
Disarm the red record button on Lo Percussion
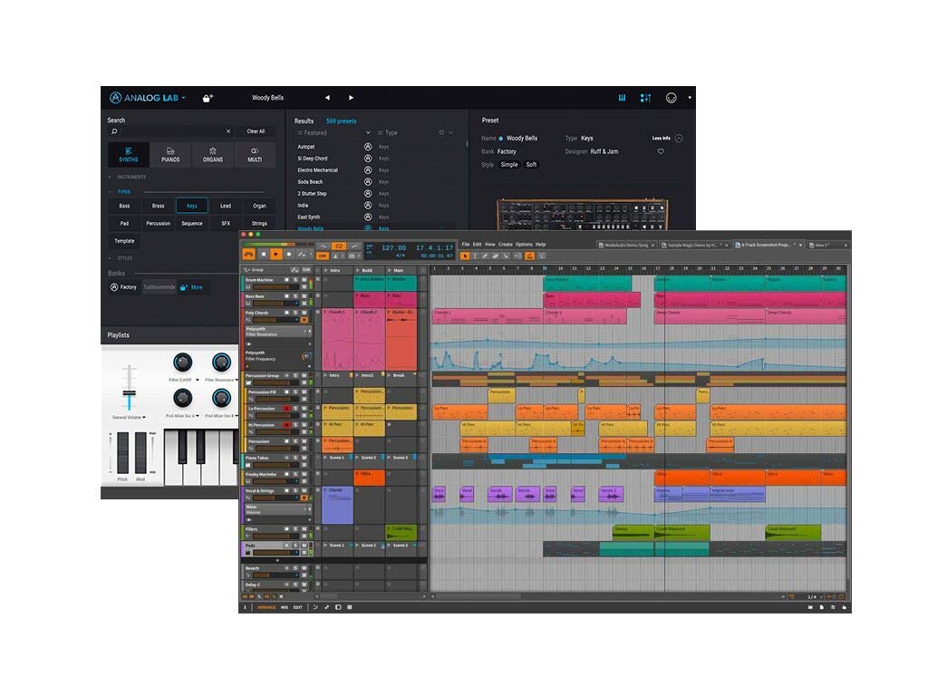[x=287, y=409]
